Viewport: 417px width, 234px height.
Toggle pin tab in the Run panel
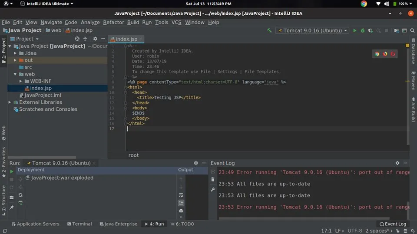12,208
